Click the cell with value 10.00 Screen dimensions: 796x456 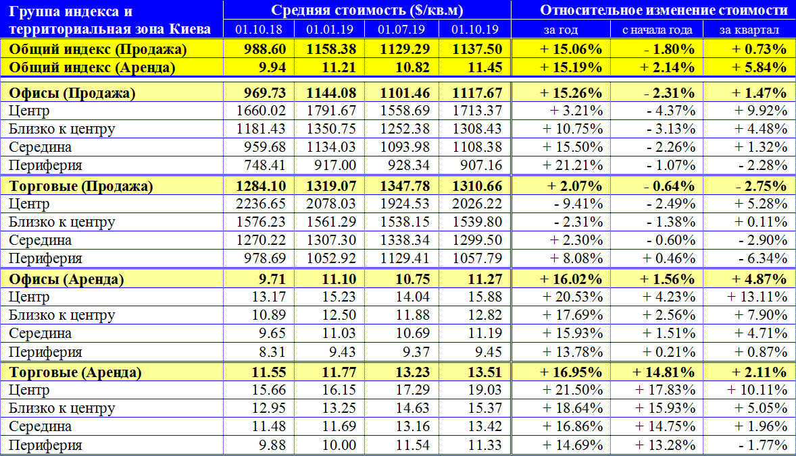tap(339, 445)
